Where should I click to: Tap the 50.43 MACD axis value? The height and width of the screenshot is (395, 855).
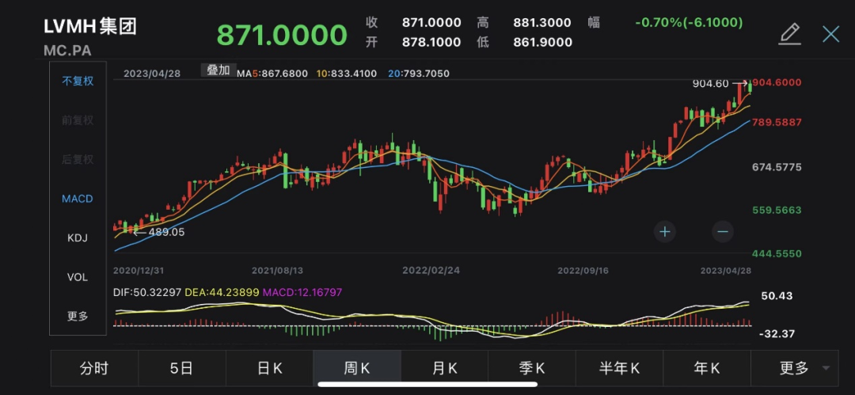point(778,296)
